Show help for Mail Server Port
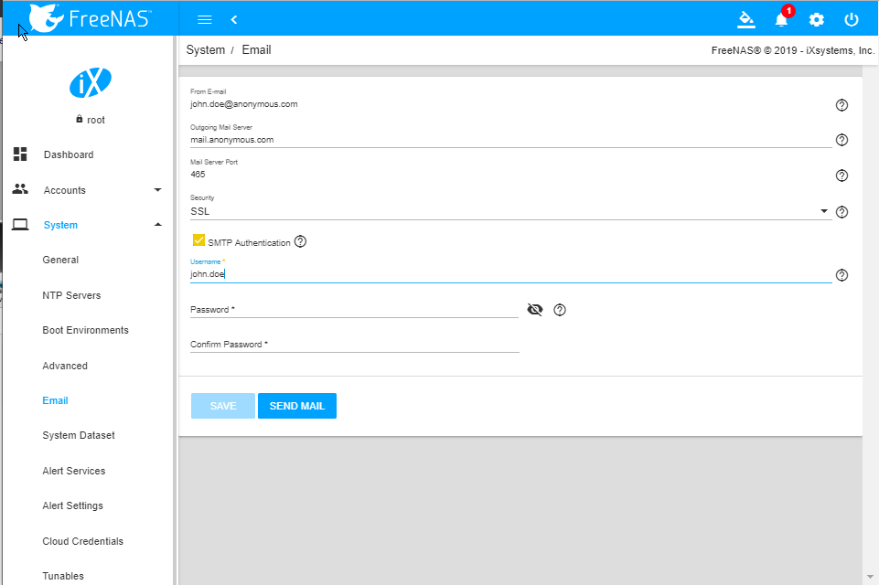 coord(841,175)
